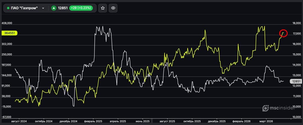Click the 250,000 left-axis label
The image size is (303, 125).
coord(7,54)
